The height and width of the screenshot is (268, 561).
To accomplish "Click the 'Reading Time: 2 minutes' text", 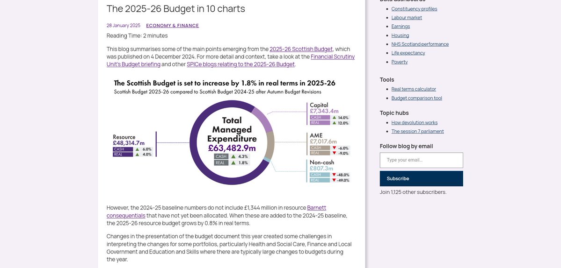I will tap(137, 35).
